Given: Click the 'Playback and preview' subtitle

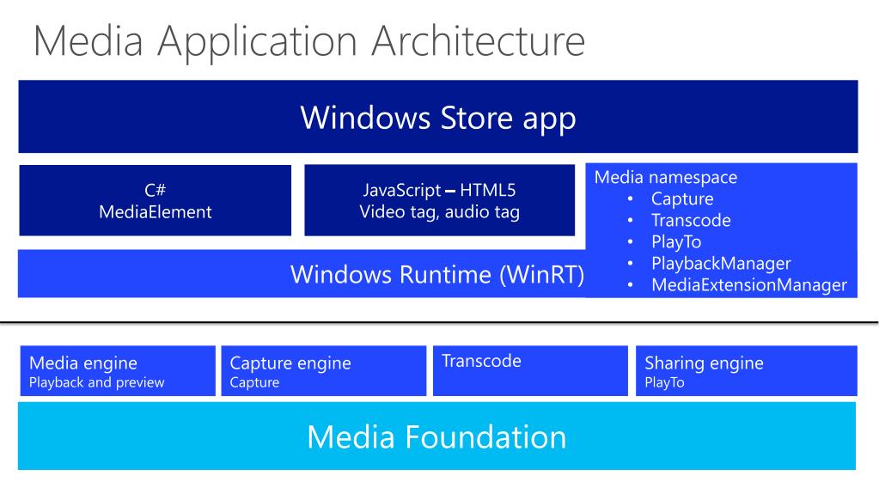Looking at the screenshot, I should 96,382.
